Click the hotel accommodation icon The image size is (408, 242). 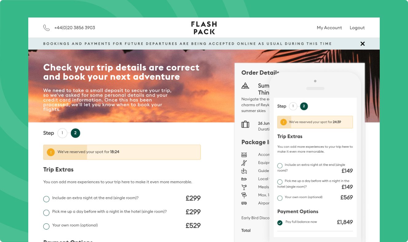[244, 155]
